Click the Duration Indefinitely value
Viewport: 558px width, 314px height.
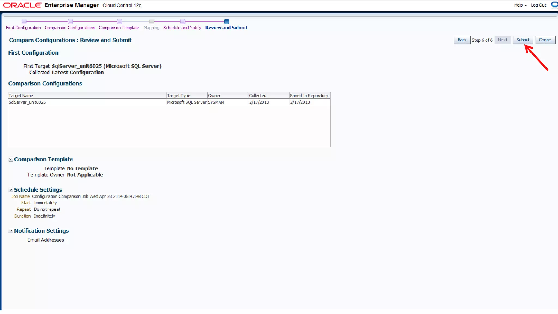tap(44, 216)
